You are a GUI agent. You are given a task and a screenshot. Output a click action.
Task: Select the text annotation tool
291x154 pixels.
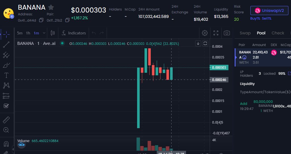[x=6, y=75]
